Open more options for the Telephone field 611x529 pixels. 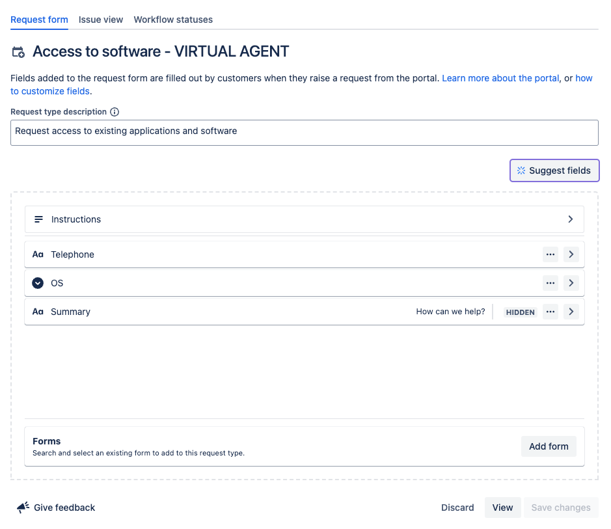550,254
